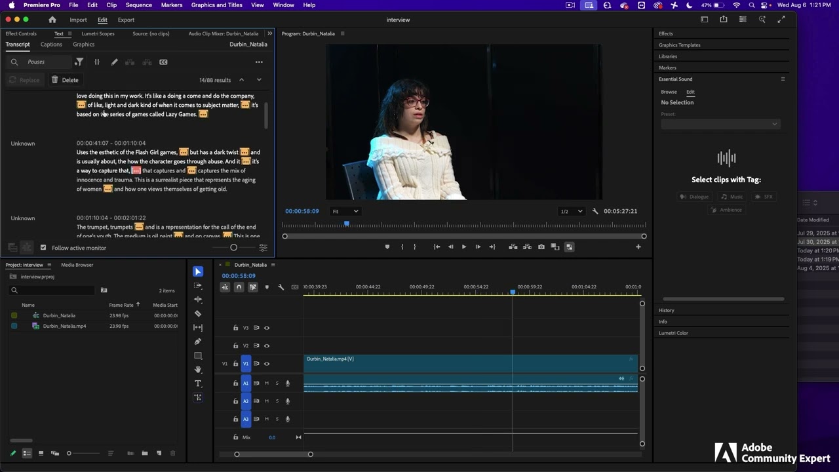Image resolution: width=839 pixels, height=472 pixels.
Task: Toggle Follow active monitor checkbox
Action: pos(43,248)
